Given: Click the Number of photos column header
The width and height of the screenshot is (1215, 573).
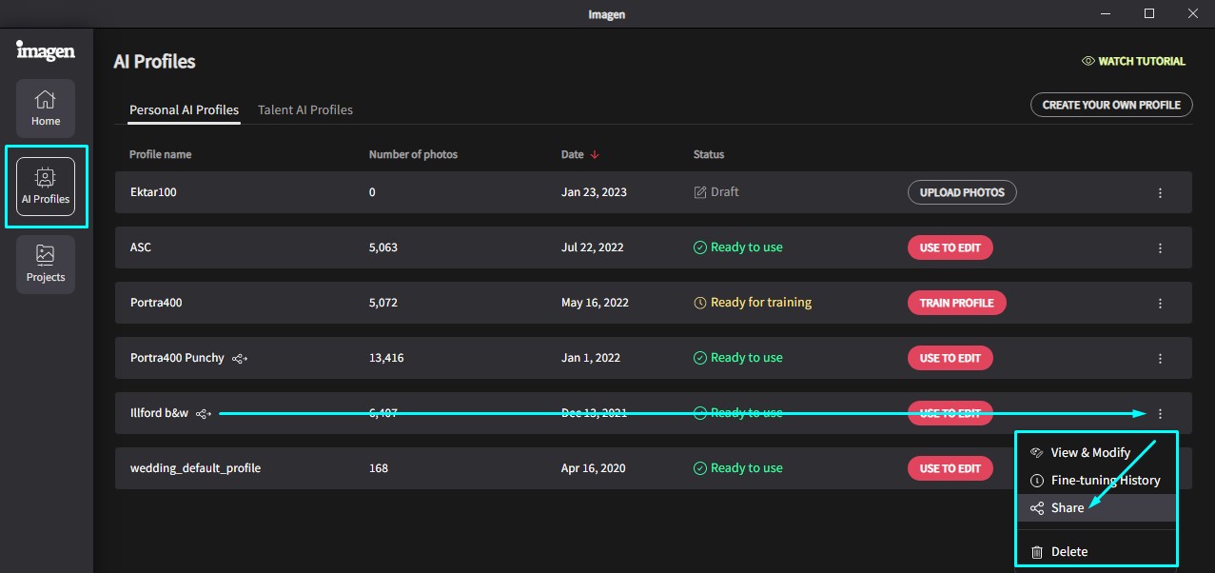Looking at the screenshot, I should tap(413, 154).
